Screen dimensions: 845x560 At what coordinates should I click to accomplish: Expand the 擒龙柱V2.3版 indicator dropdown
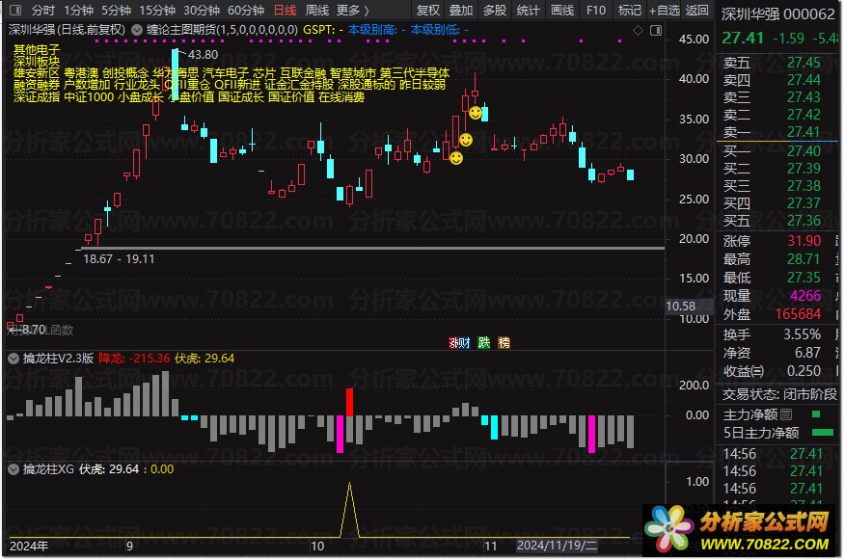coord(13,359)
